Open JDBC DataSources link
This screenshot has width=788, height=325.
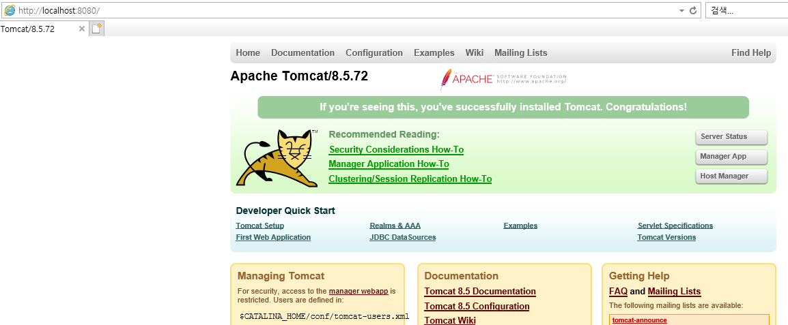[x=403, y=237]
